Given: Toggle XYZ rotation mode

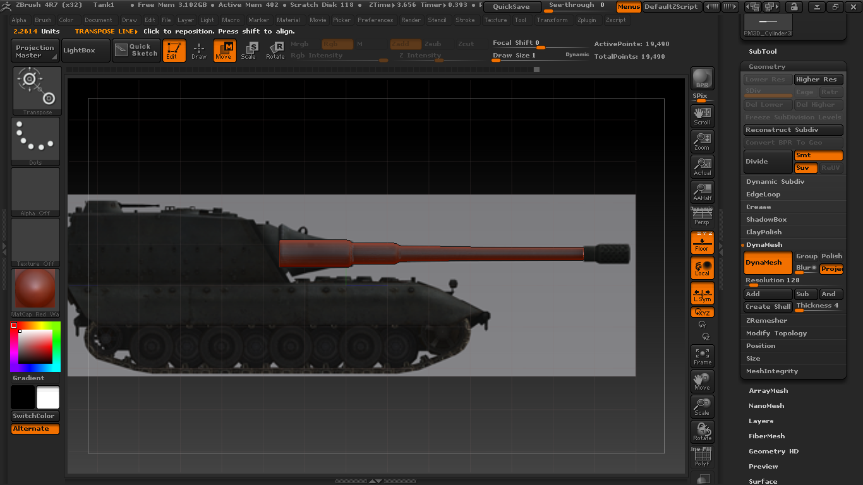Looking at the screenshot, I should (x=702, y=313).
